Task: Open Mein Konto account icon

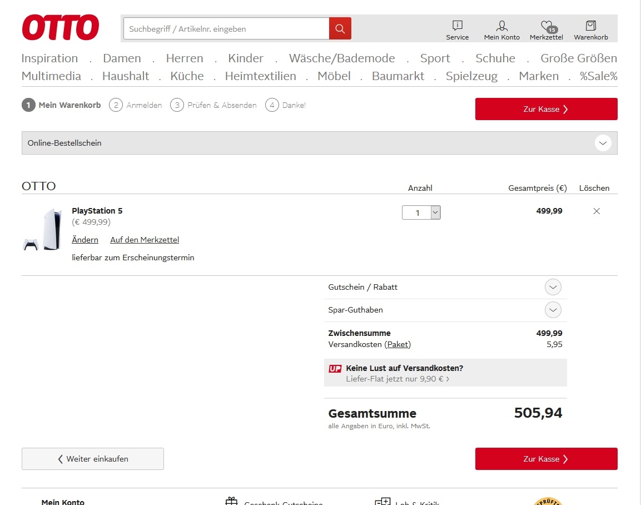Action: click(x=501, y=30)
